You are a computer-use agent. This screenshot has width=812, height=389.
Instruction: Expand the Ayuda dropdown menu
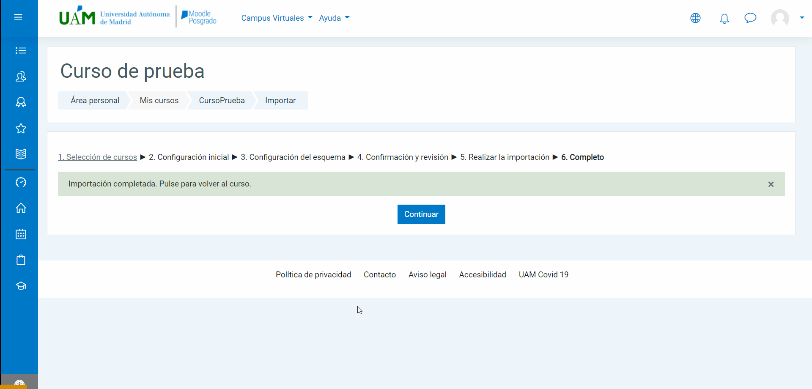pos(334,18)
